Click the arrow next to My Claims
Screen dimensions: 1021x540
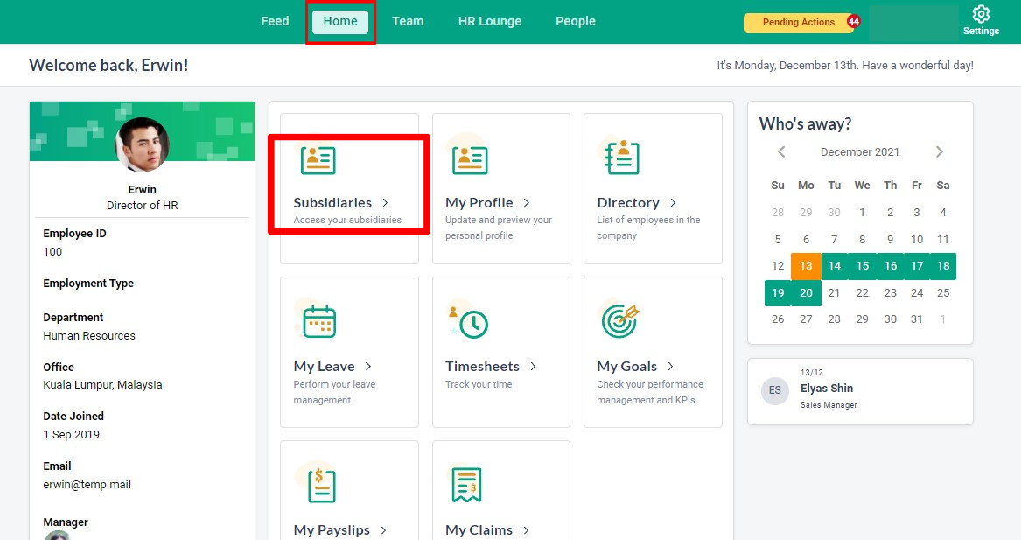(x=526, y=530)
